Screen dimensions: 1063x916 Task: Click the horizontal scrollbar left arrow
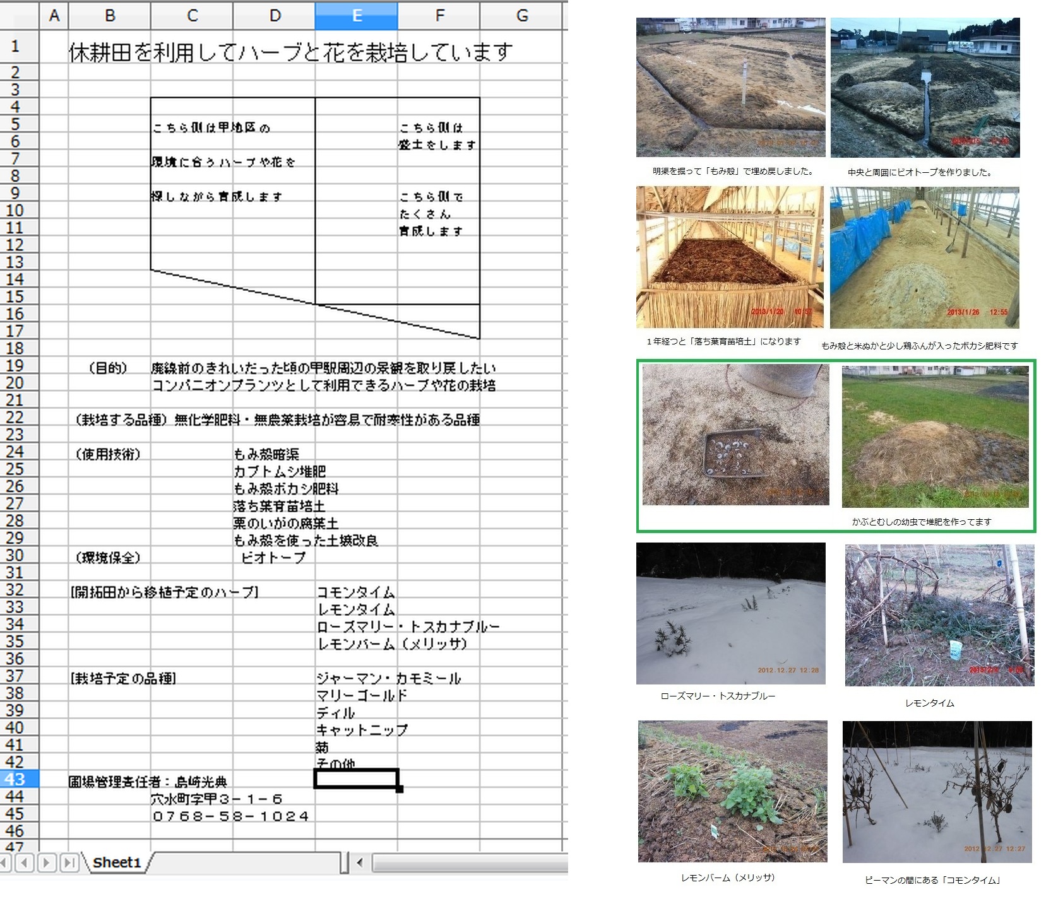click(360, 862)
